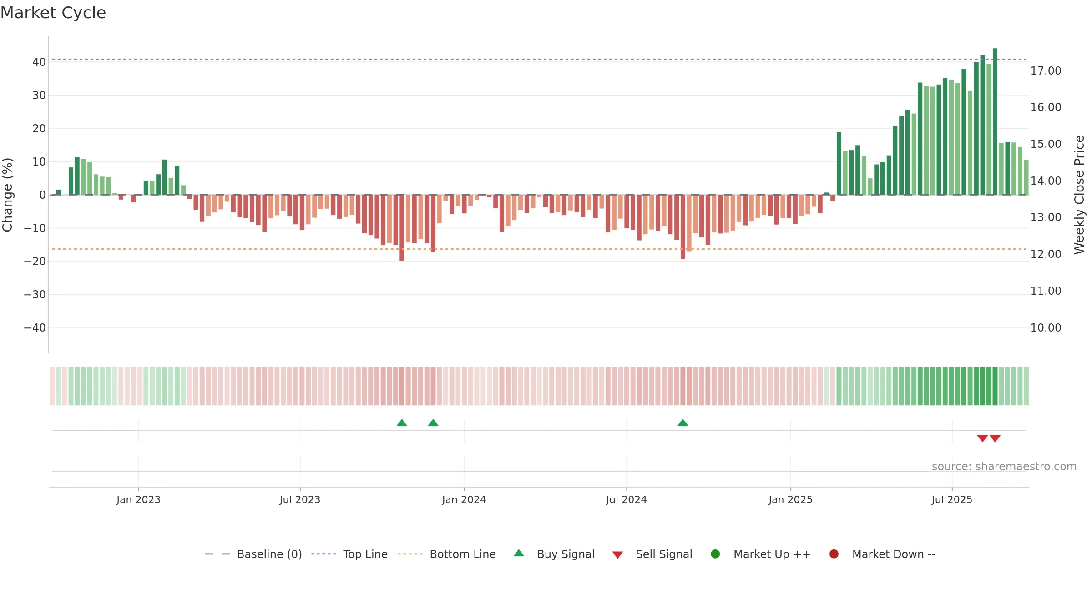Click the Jul 2024 axis label

[x=627, y=500]
